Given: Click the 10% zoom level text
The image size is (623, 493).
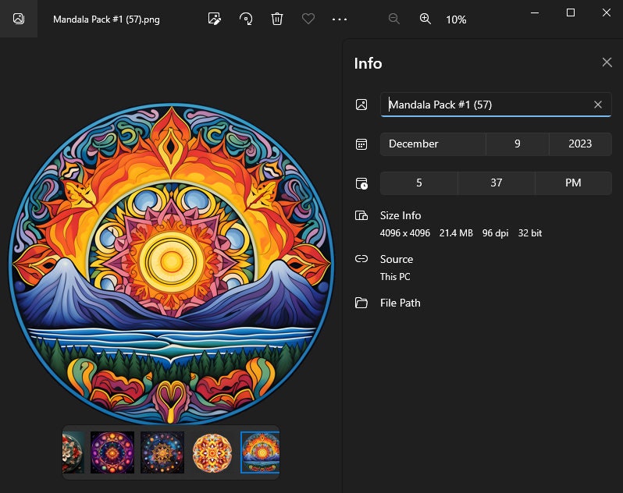Looking at the screenshot, I should tap(456, 20).
